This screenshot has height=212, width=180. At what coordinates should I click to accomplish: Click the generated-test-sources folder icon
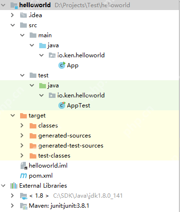[x=33, y=146]
